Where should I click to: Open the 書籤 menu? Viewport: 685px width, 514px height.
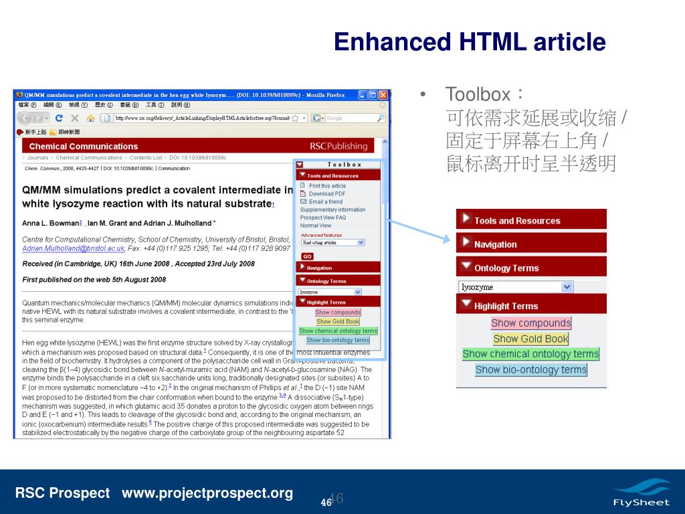129,105
